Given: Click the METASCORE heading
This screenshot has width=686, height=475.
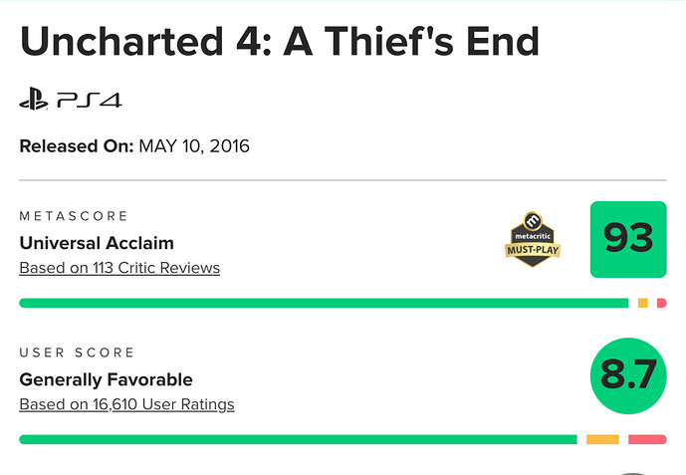Looking at the screenshot, I should (x=74, y=216).
